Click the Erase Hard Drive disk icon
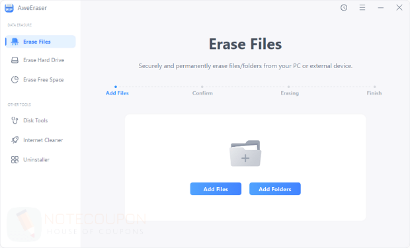Image resolution: width=410 pixels, height=248 pixels. [x=15, y=60]
